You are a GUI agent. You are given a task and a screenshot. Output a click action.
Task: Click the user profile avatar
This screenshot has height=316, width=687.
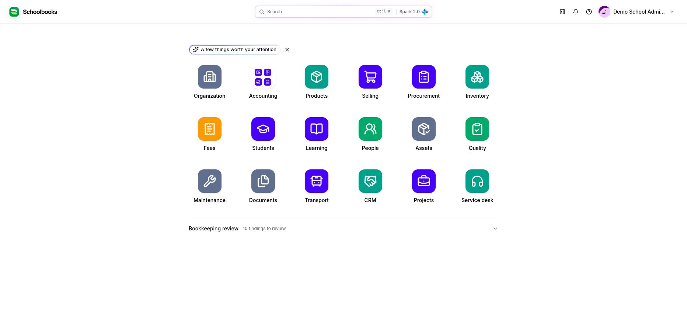pos(604,12)
